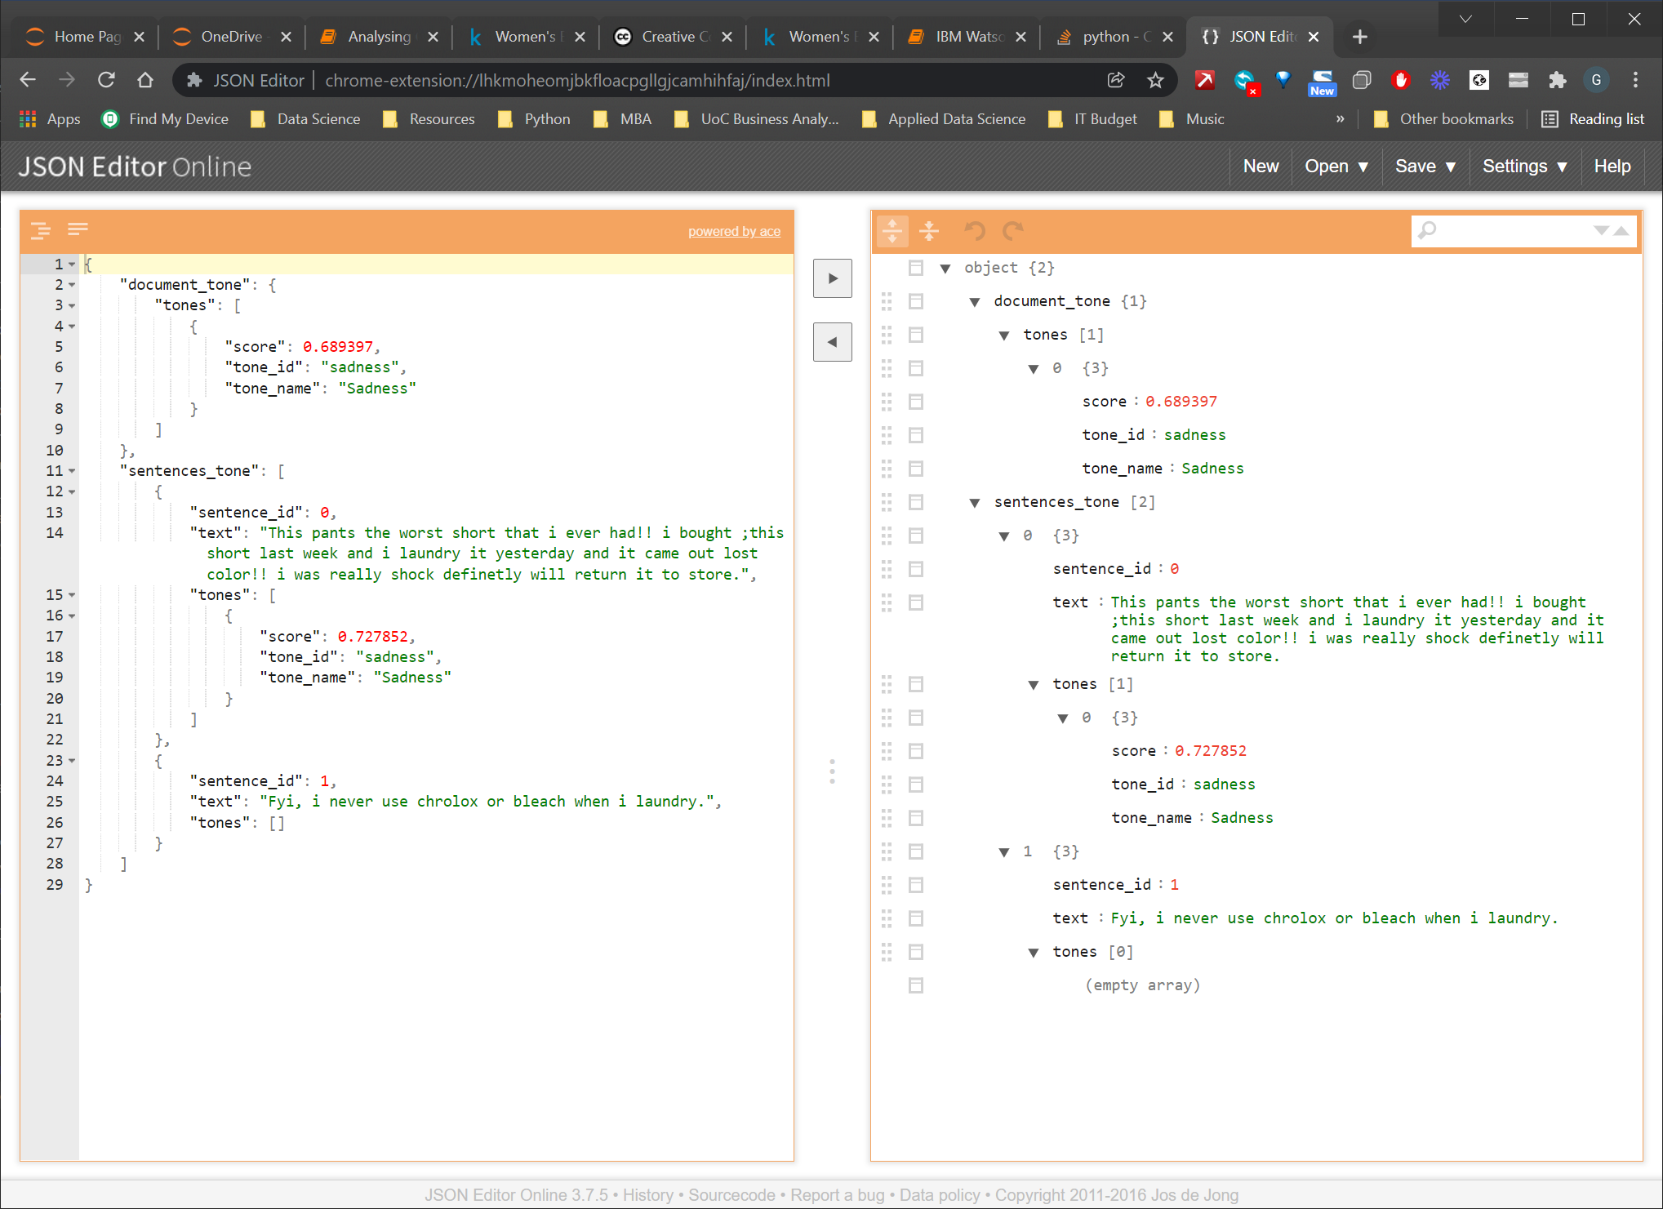Screen dimensions: 1663x1209
Task: Copy tree to code with left arrow button
Action: [x=832, y=342]
